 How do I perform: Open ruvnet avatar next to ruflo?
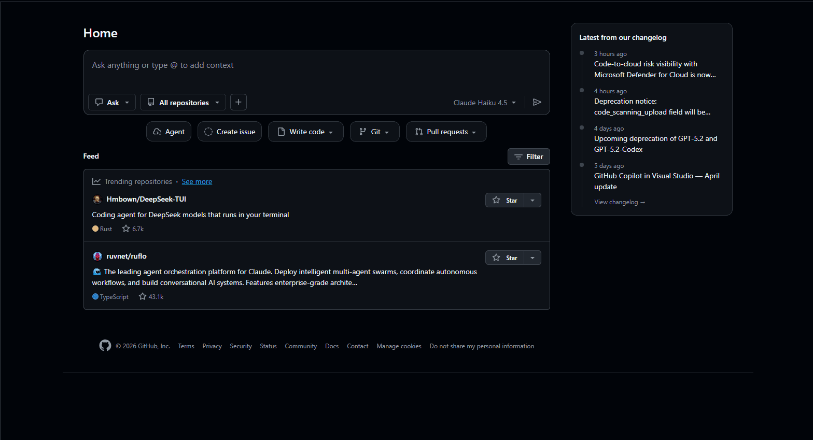tap(97, 257)
